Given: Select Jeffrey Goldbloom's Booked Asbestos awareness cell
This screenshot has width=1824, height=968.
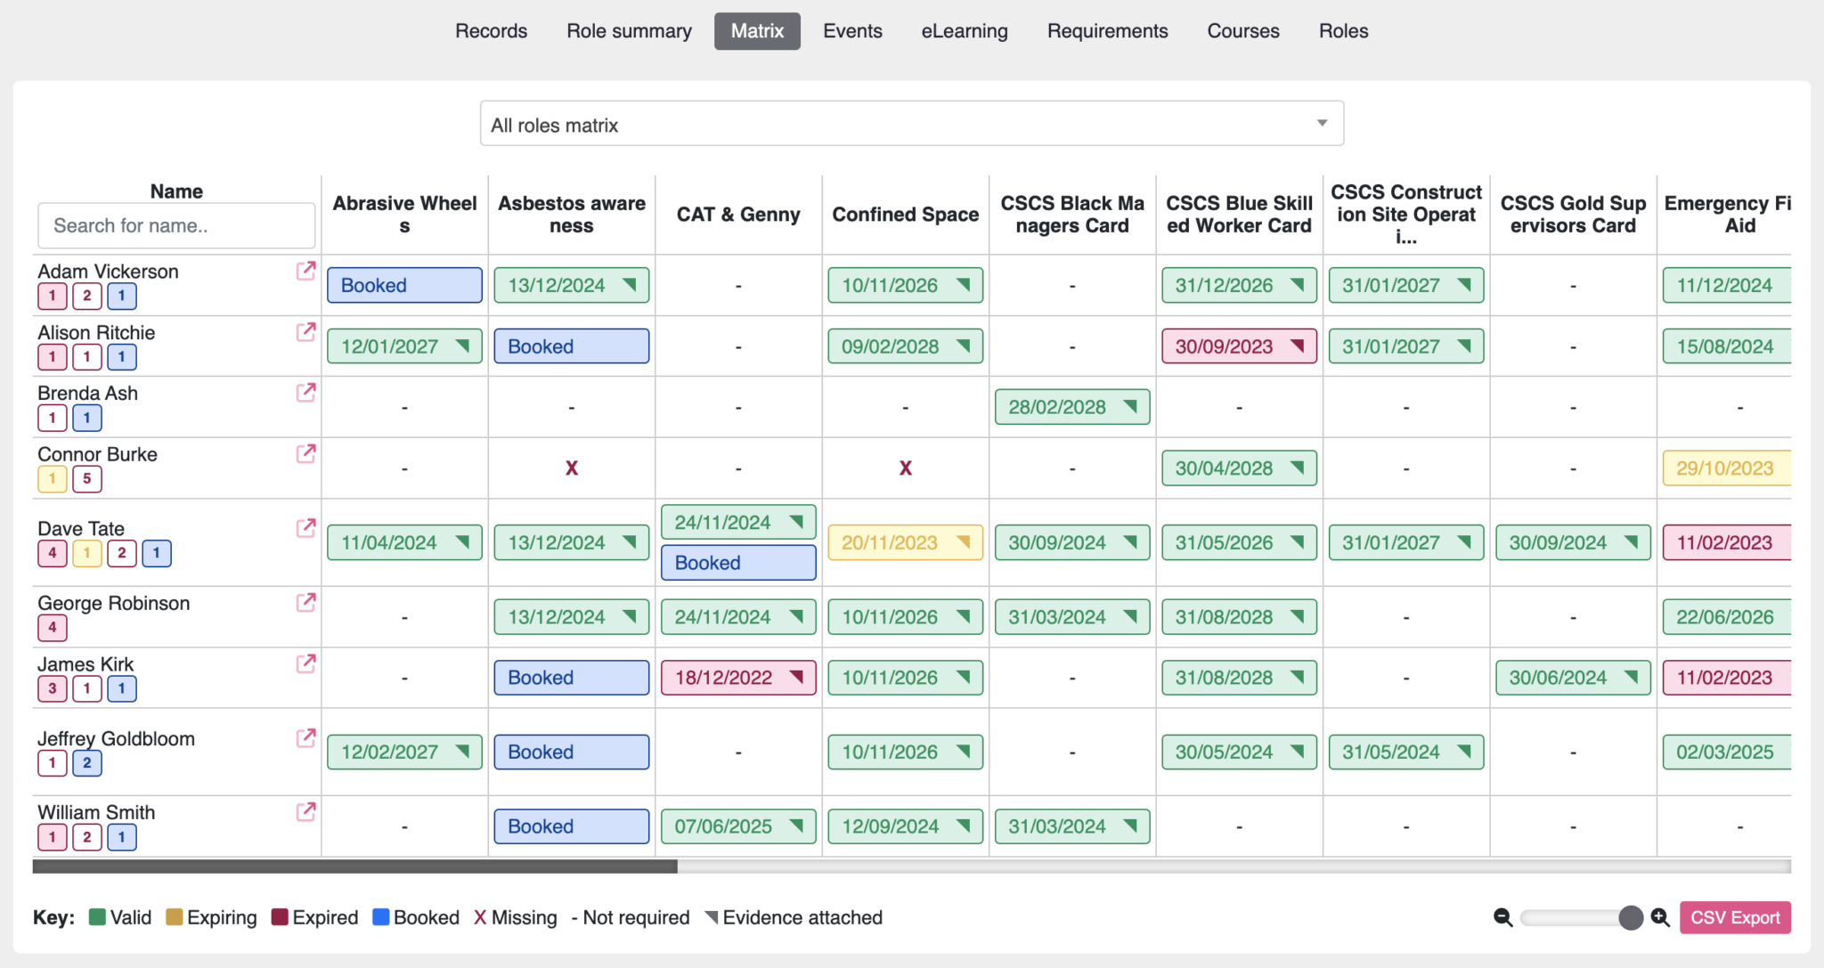Looking at the screenshot, I should [x=571, y=752].
